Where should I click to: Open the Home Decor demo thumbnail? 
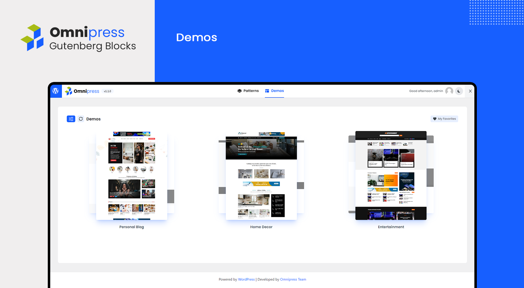pyautogui.click(x=261, y=176)
